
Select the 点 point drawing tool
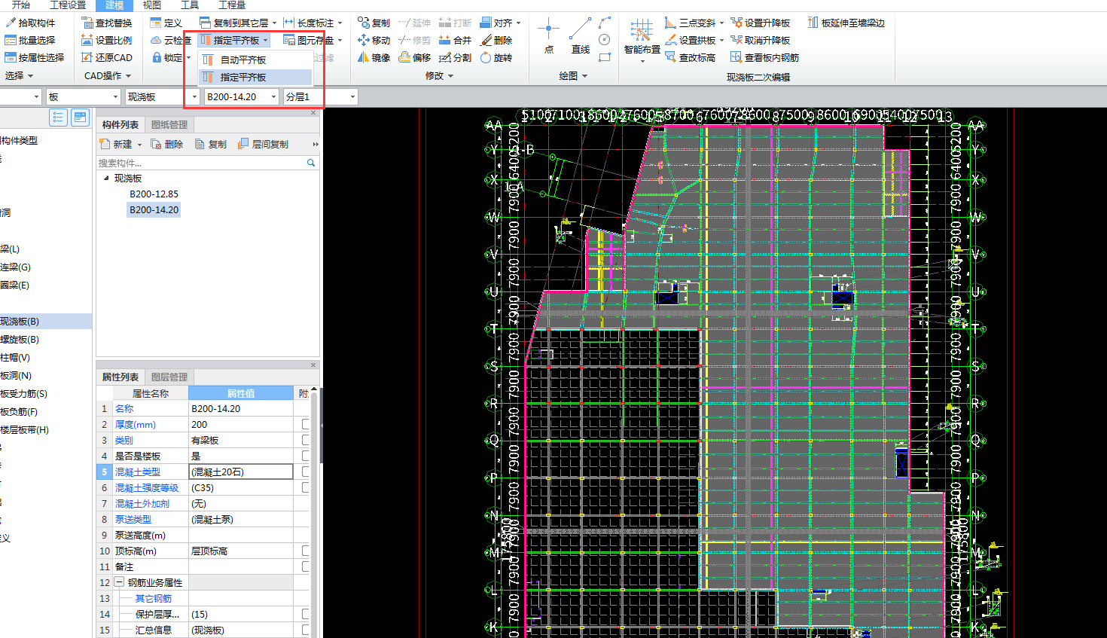[x=548, y=36]
